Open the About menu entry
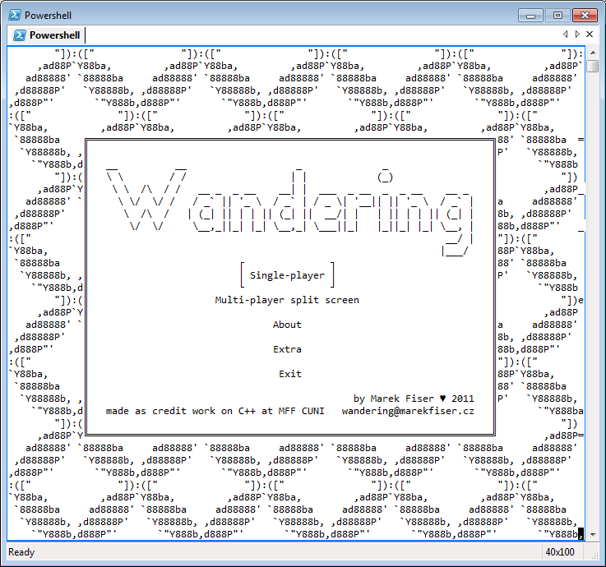 coord(287,325)
